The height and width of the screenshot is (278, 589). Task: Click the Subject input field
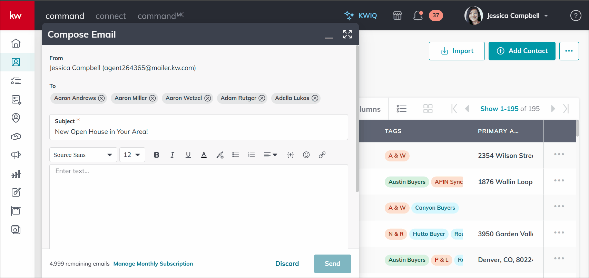pyautogui.click(x=199, y=127)
